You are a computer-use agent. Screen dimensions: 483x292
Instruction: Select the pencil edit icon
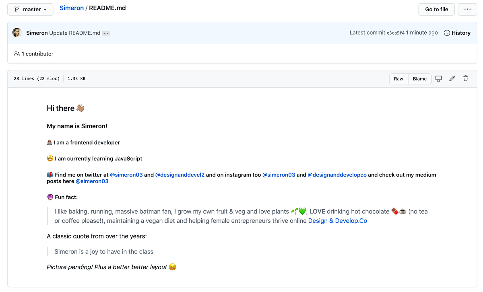452,78
